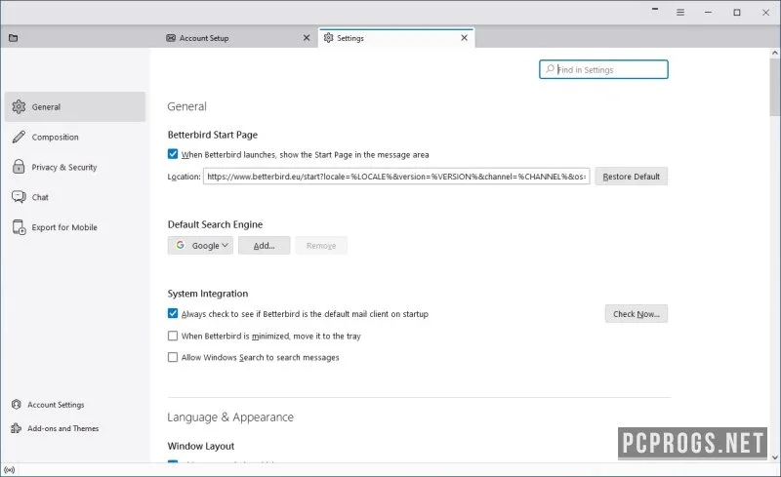Click the Check Now... button

point(637,314)
